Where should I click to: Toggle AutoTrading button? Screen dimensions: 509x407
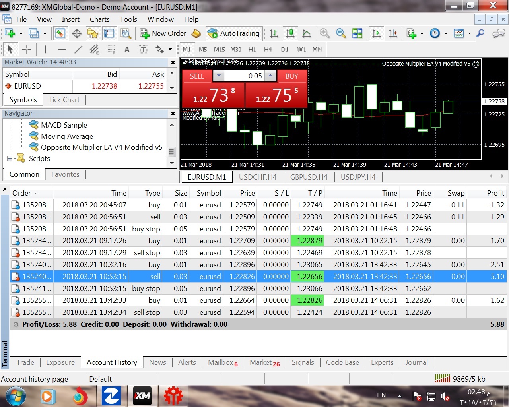(233, 33)
